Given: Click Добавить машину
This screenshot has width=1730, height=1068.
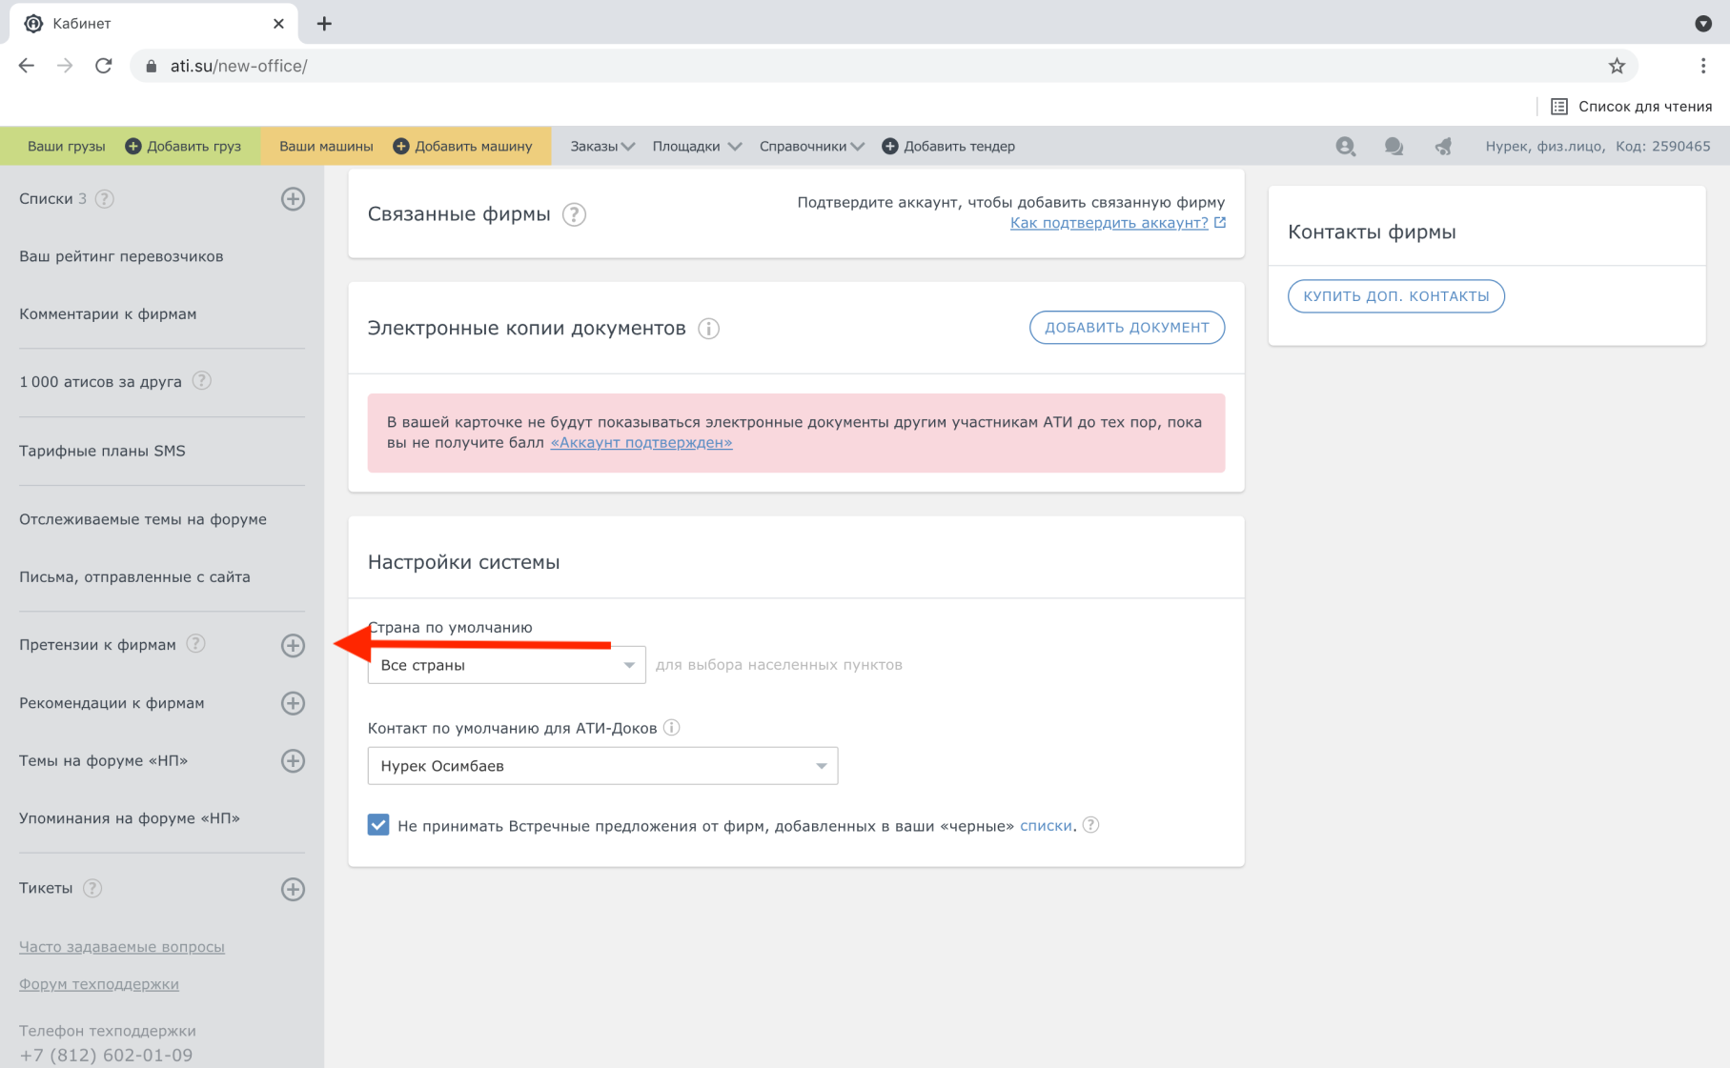Looking at the screenshot, I should (463, 146).
